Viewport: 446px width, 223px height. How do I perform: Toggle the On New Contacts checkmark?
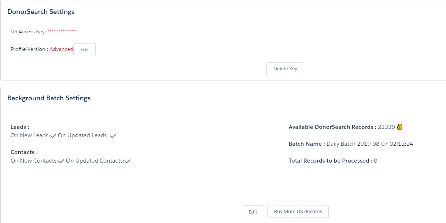coord(61,161)
